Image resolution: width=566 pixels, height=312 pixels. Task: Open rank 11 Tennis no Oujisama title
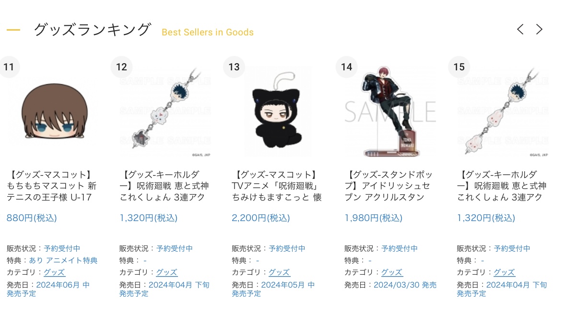52,186
